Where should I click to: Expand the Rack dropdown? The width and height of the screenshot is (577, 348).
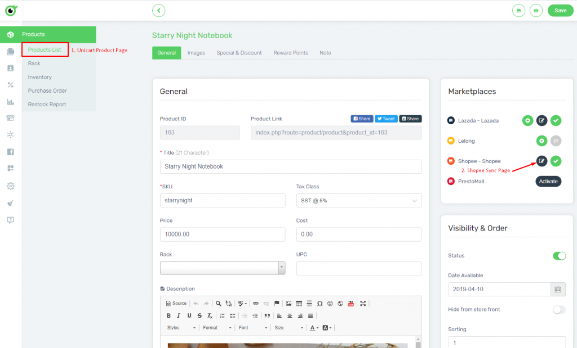[x=282, y=268]
